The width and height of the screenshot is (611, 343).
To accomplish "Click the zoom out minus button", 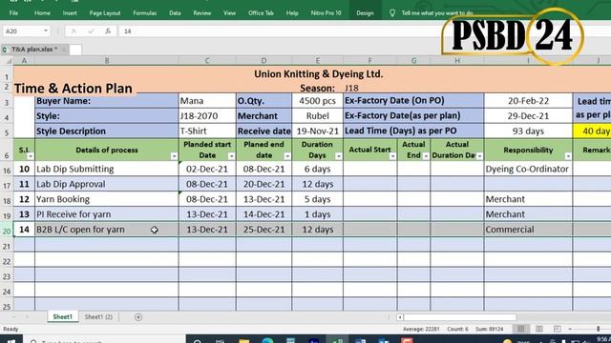I will coord(570,329).
